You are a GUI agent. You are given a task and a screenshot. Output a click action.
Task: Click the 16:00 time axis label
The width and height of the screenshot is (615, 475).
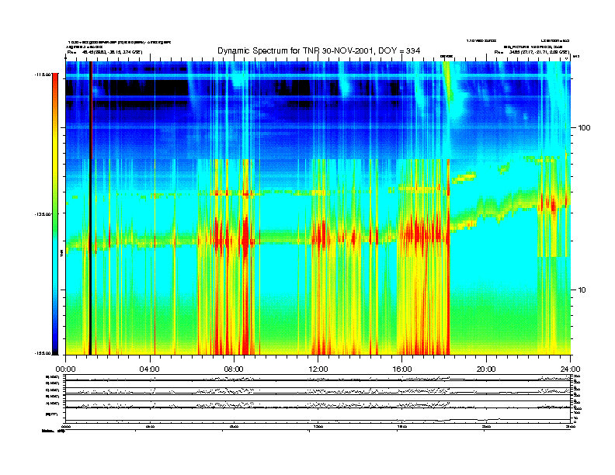[x=402, y=369]
